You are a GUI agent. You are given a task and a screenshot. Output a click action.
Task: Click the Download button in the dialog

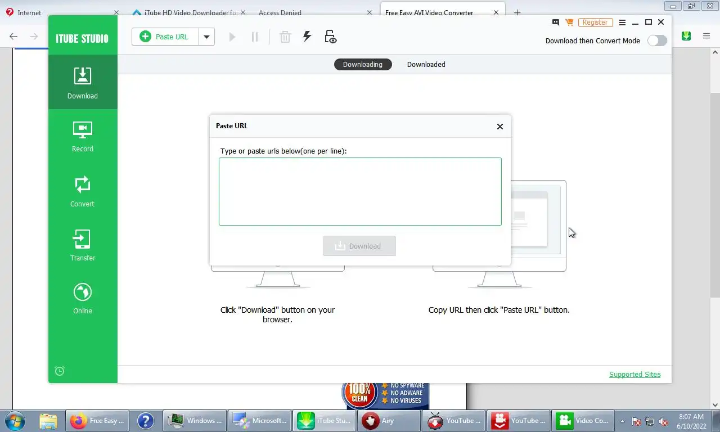[x=359, y=246]
